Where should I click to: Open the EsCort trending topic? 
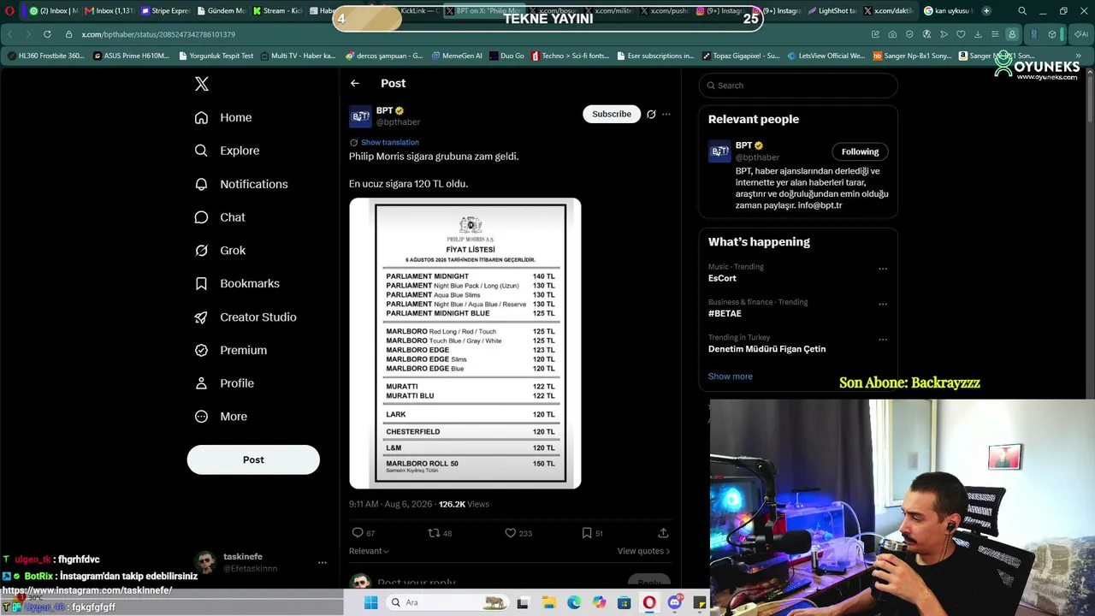pyautogui.click(x=722, y=278)
